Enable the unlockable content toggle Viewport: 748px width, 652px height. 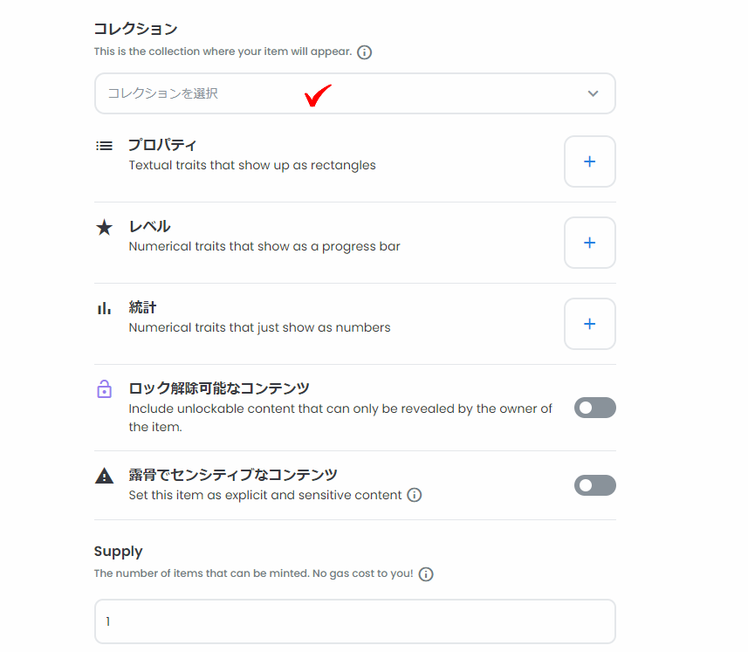click(x=595, y=408)
